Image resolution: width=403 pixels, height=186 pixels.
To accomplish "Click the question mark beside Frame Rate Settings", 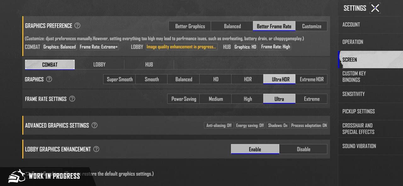I will coord(72,99).
